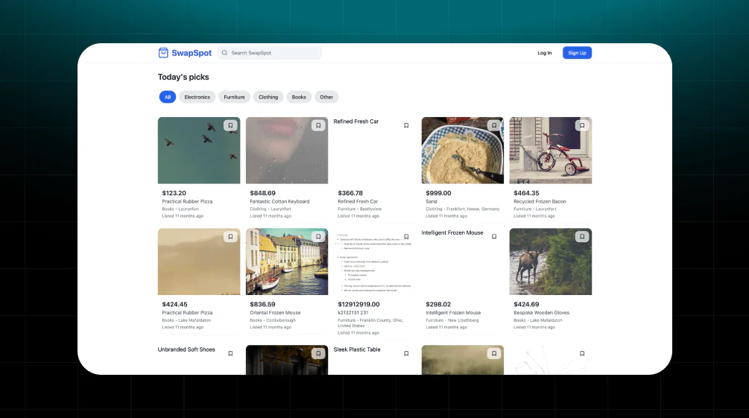
Task: Bookmark the Recycled Frozen Bacon tricycle listing
Action: point(582,125)
